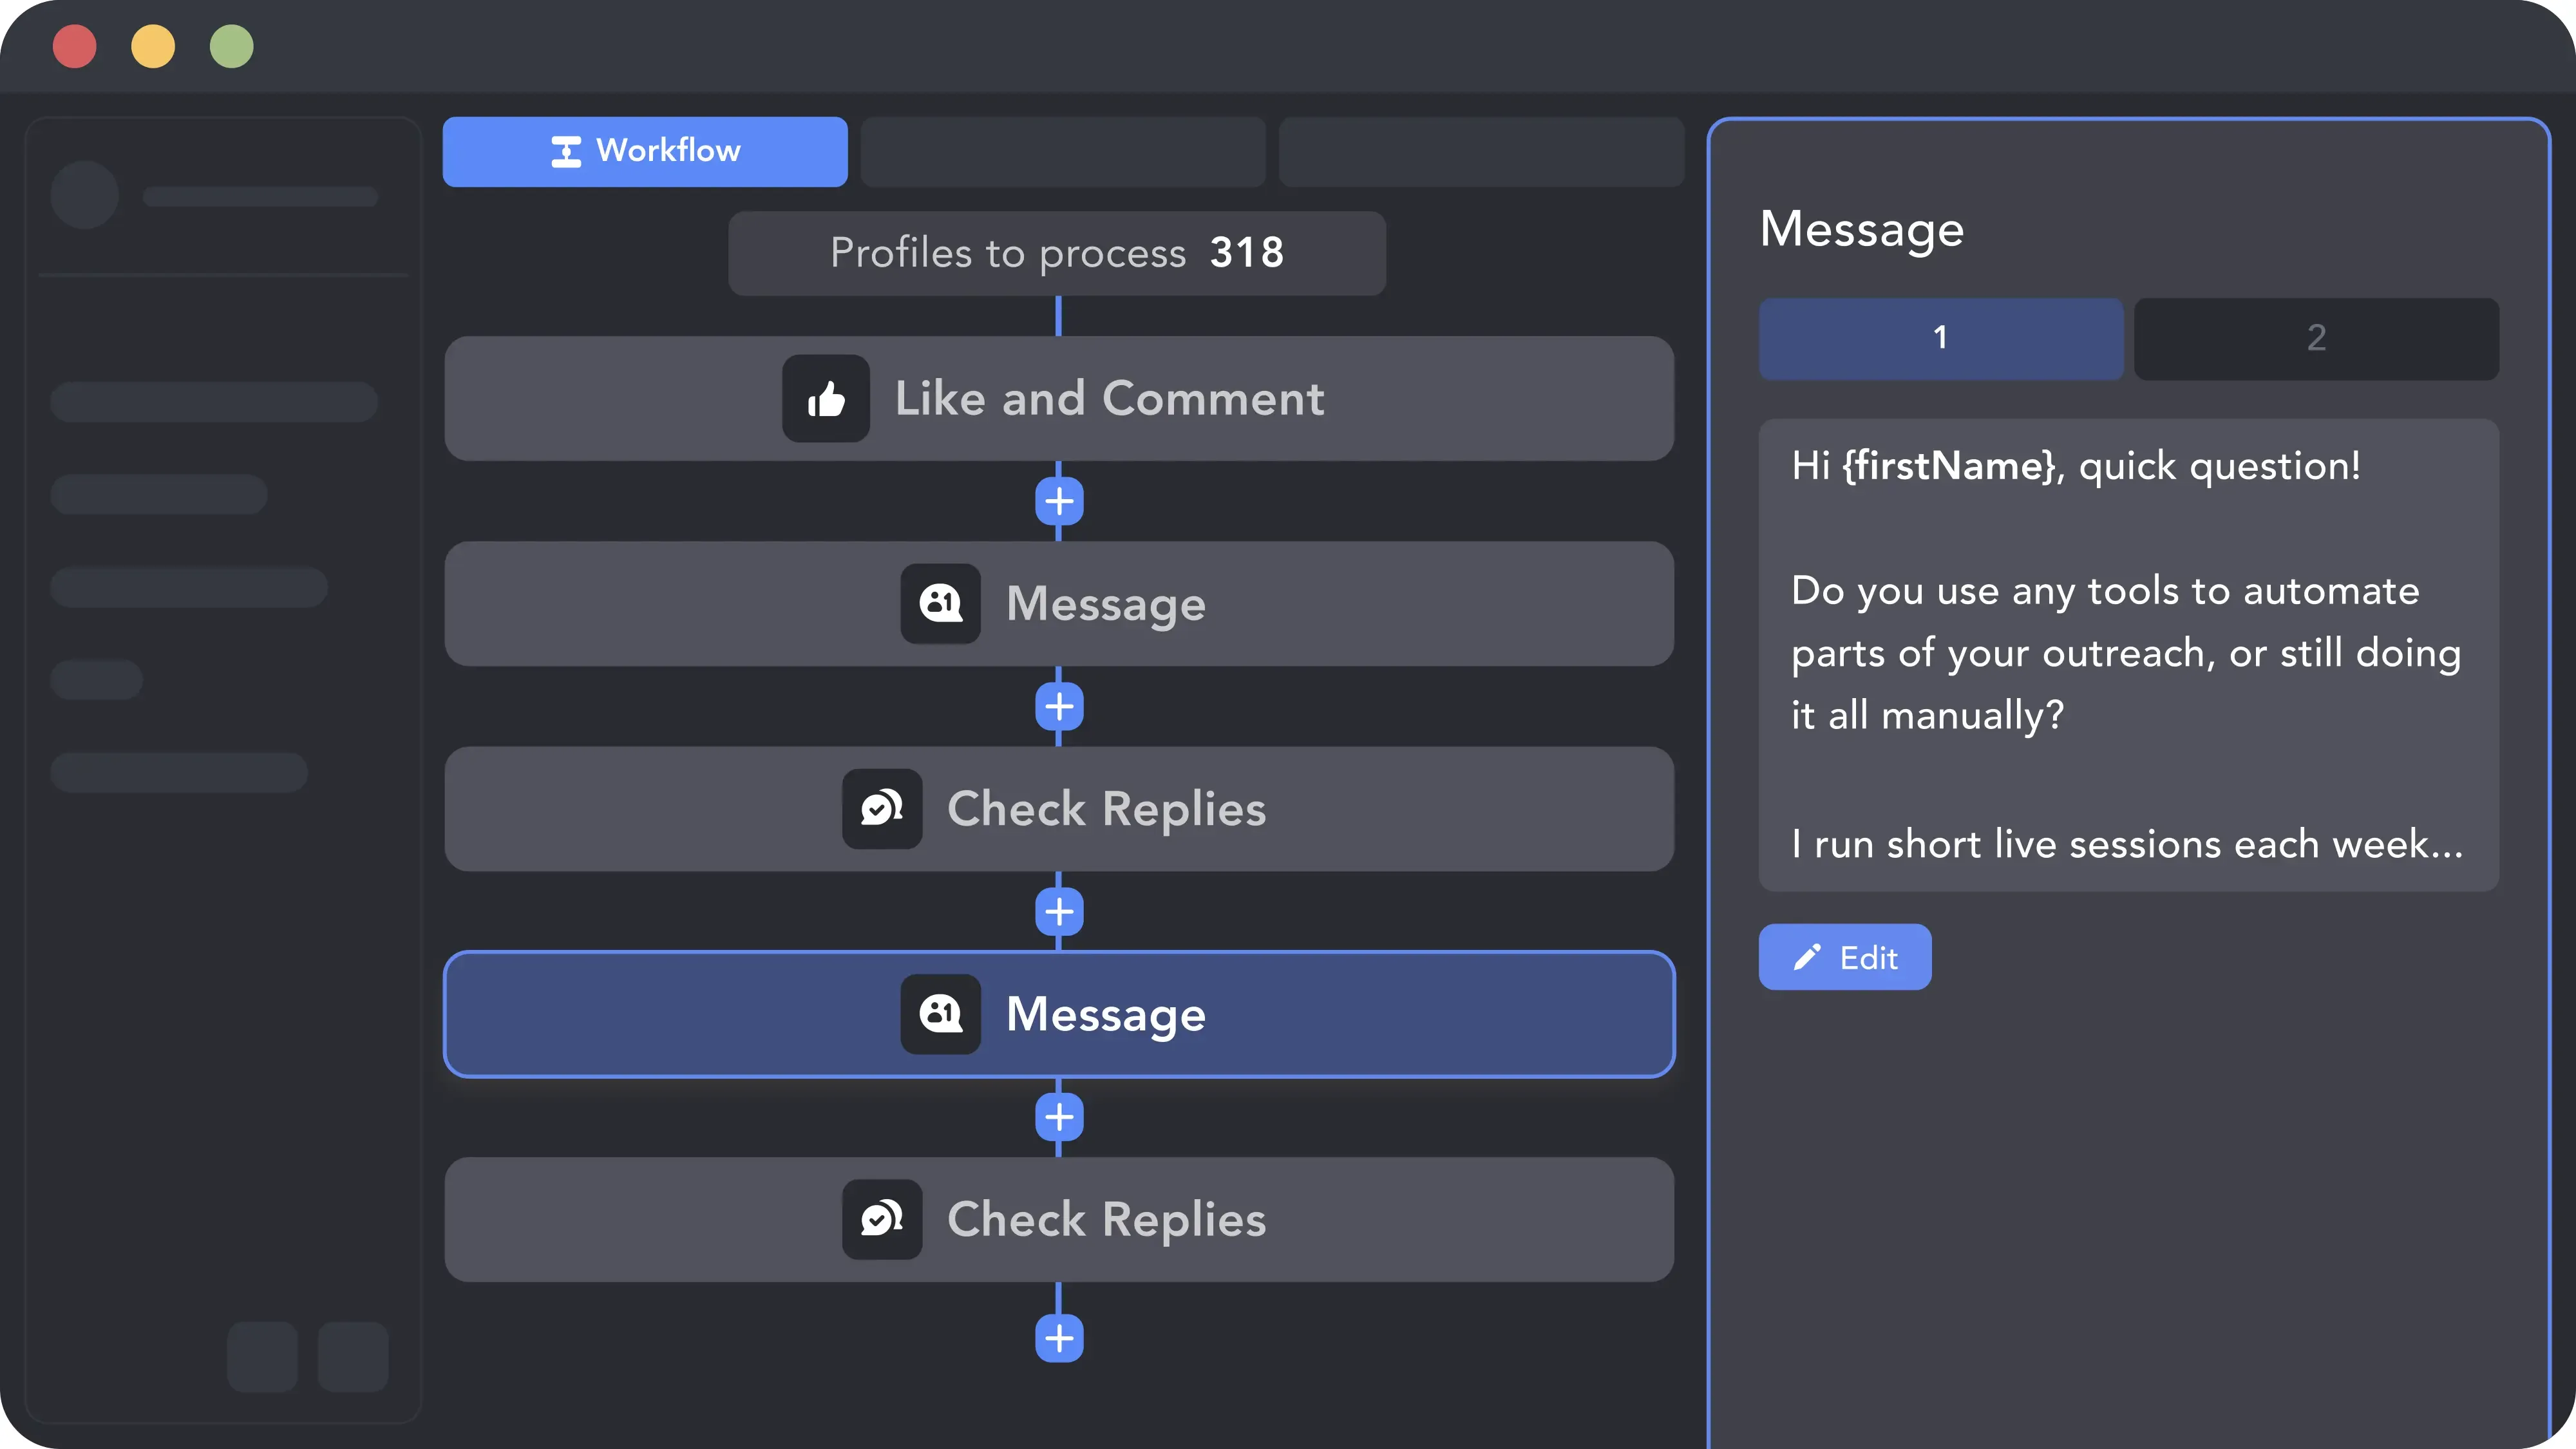
Task: Switch to message variant 2
Action: point(2316,338)
